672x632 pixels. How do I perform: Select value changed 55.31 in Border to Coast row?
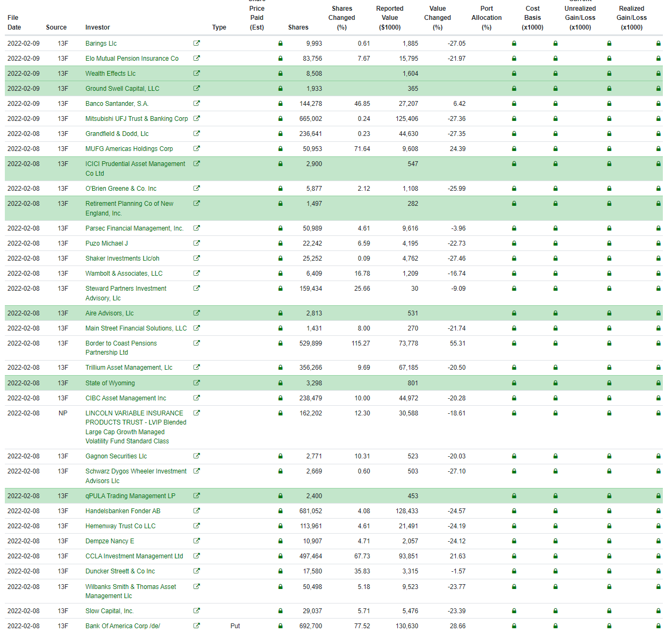[x=457, y=343]
